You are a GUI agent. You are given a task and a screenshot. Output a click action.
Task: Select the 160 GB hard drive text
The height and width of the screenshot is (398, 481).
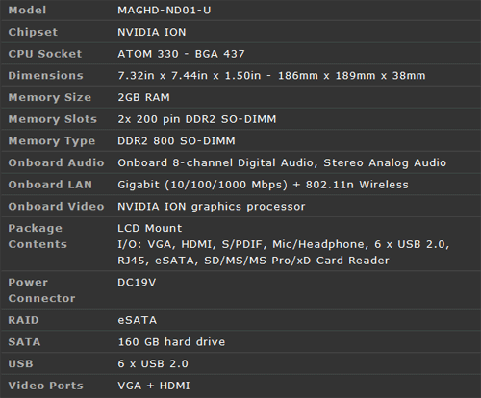[171, 342]
